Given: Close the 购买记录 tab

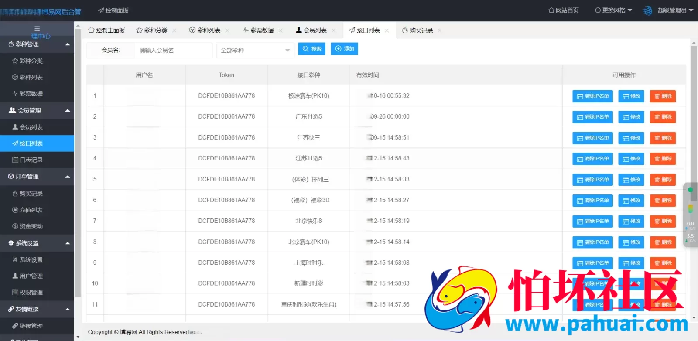Looking at the screenshot, I should tap(440, 31).
